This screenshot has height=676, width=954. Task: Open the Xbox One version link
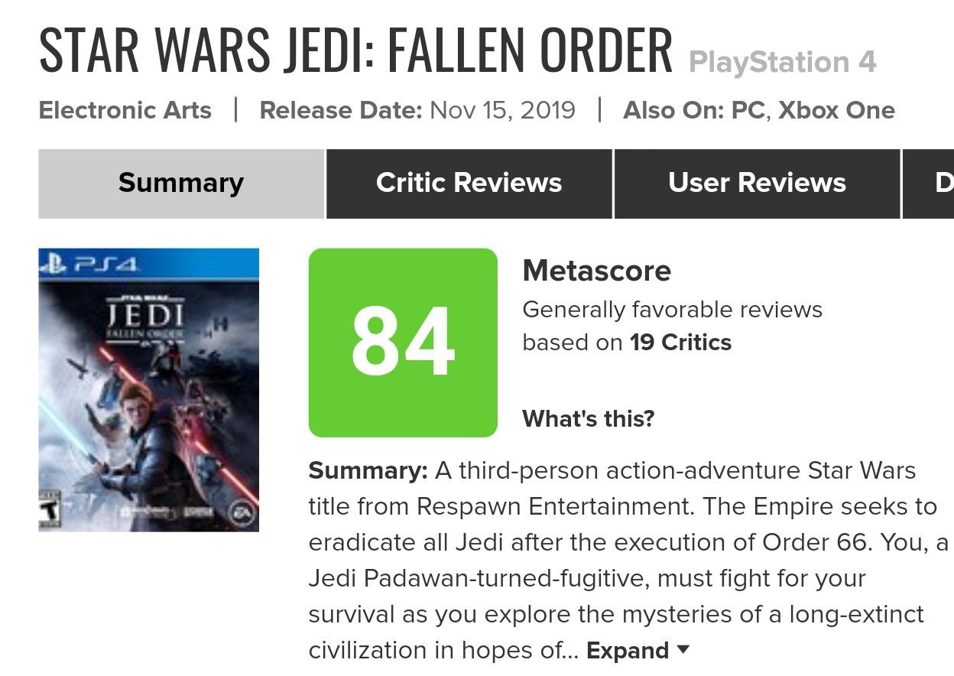pos(836,110)
